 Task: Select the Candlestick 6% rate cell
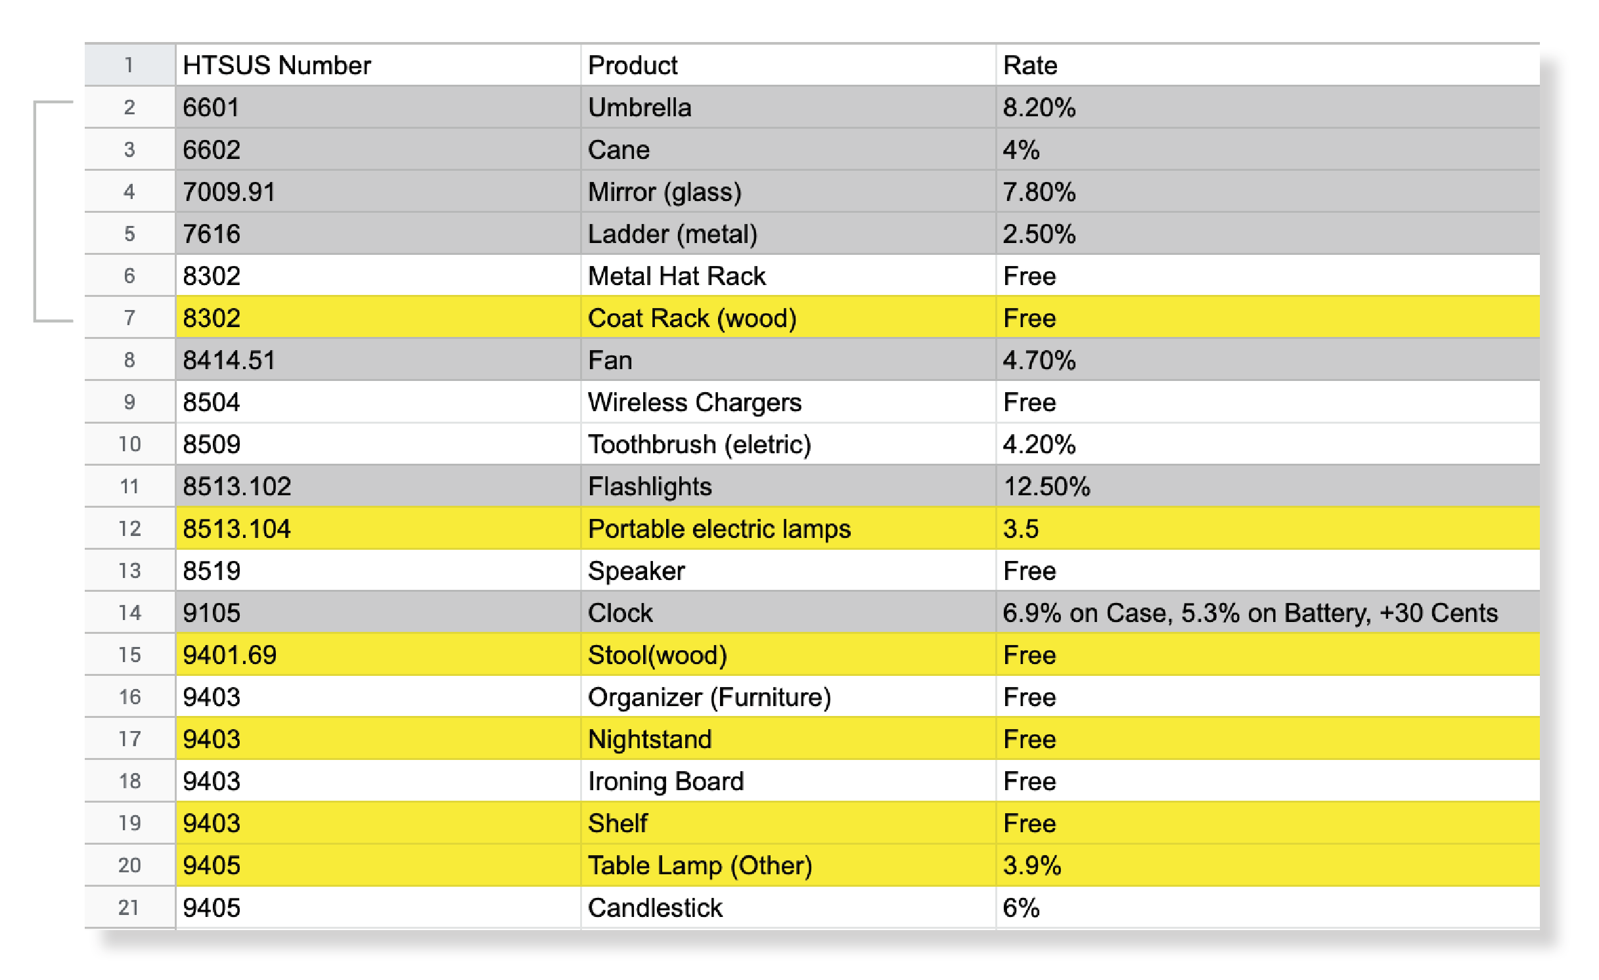[x=1267, y=907]
